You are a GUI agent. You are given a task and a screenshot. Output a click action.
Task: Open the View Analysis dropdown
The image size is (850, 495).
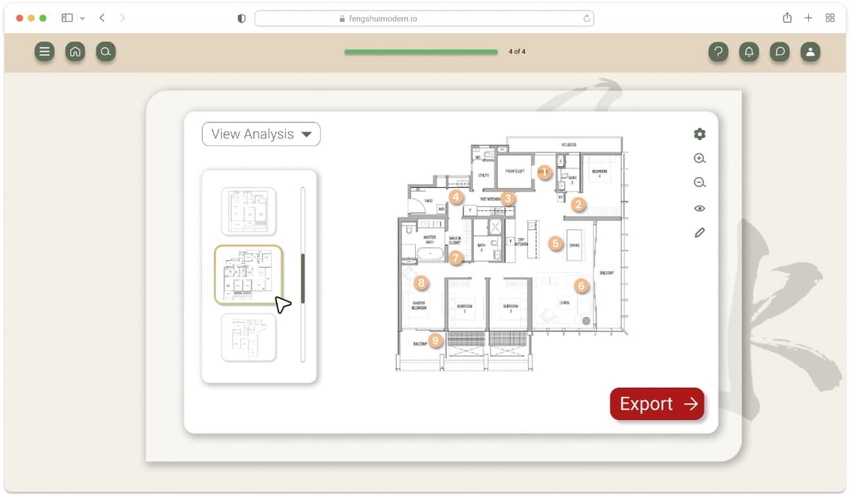tap(261, 134)
